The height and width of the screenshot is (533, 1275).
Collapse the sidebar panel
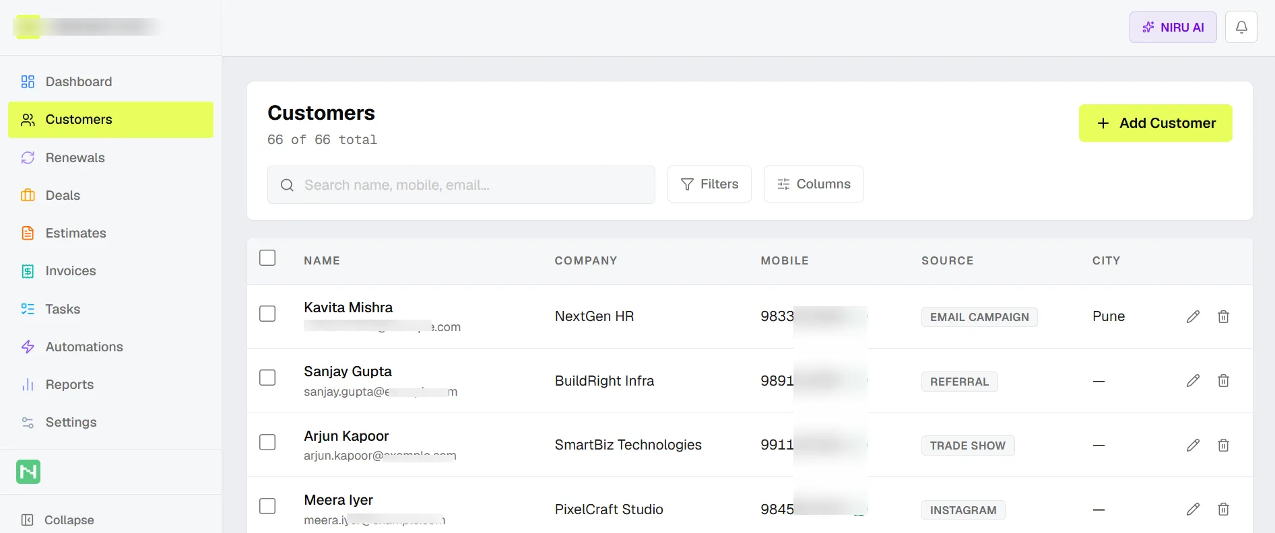[x=57, y=520]
